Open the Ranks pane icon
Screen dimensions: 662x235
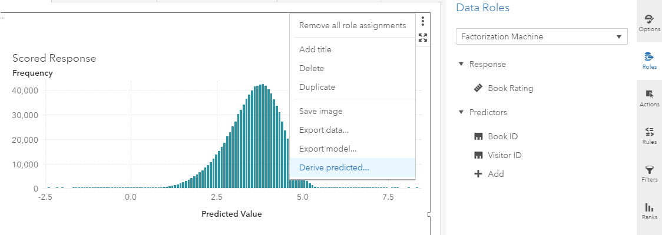(649, 210)
